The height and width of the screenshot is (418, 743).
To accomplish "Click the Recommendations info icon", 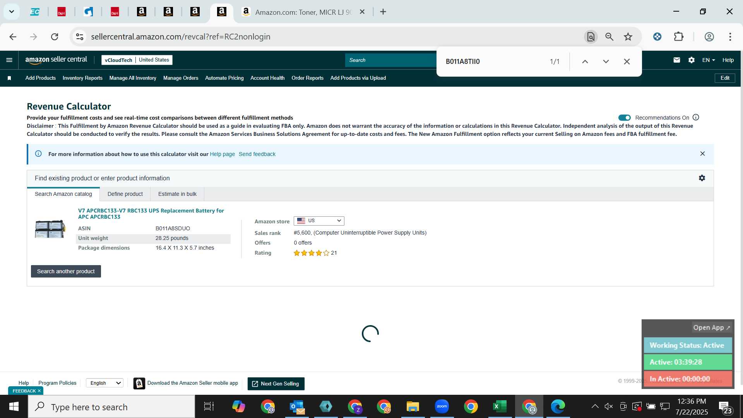I will [x=696, y=117].
